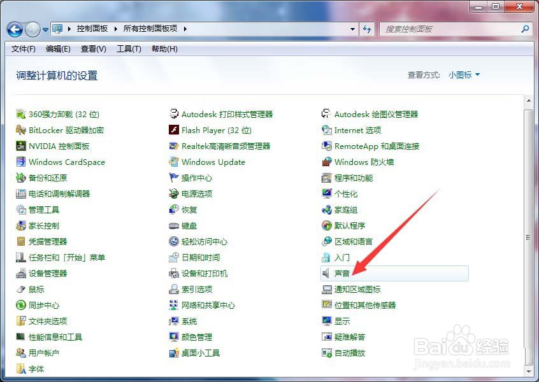This screenshot has height=382, width=539.
Task: Click the search magnifier icon
Action: click(525, 29)
